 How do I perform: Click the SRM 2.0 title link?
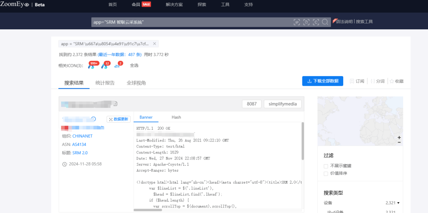pyautogui.click(x=80, y=153)
